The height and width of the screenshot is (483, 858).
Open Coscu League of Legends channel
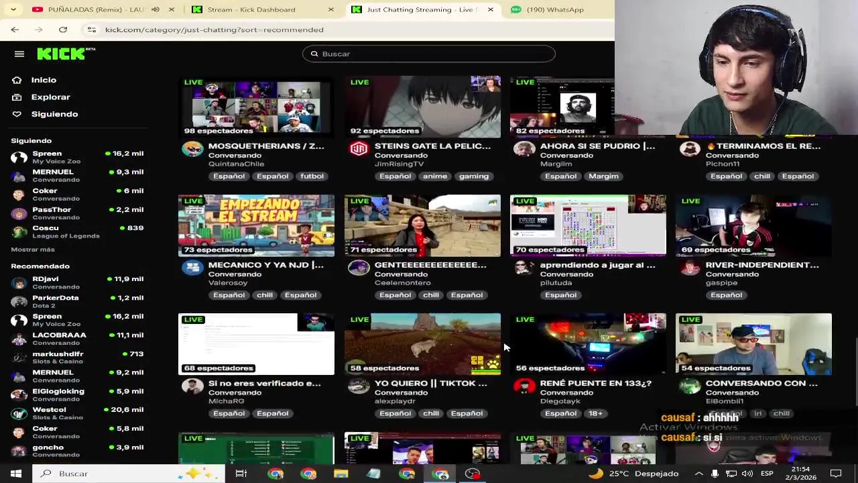click(x=77, y=231)
